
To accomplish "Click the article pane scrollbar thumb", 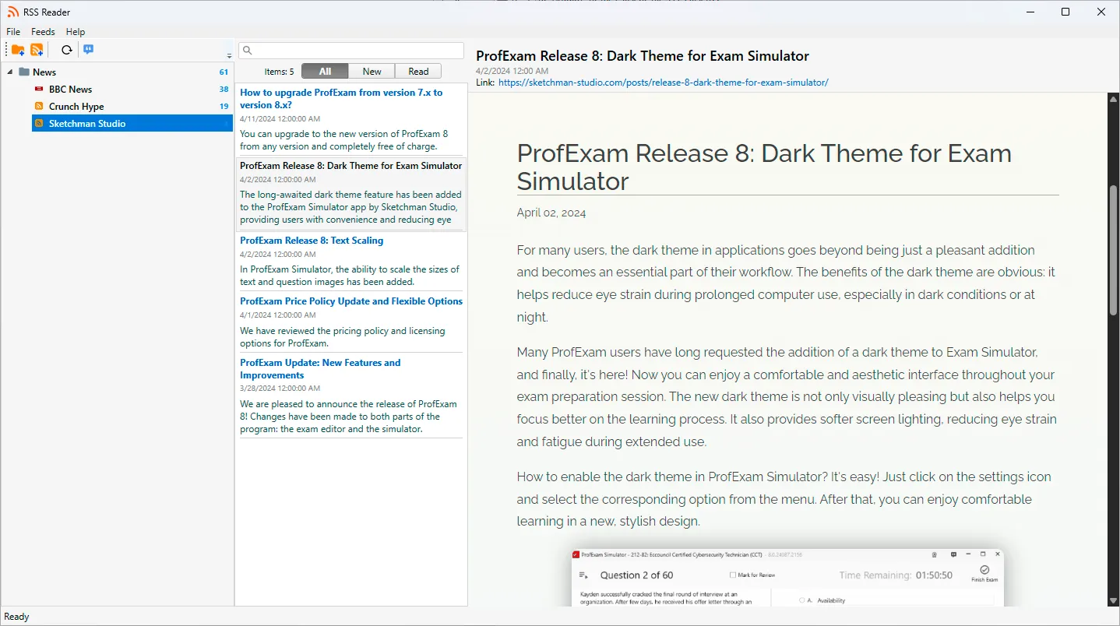I will [1114, 250].
